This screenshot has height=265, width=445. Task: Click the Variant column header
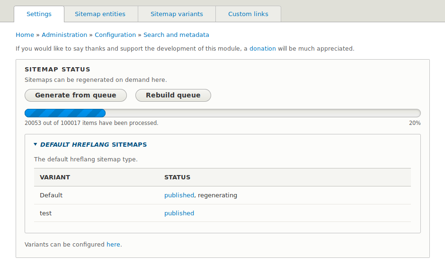point(55,177)
